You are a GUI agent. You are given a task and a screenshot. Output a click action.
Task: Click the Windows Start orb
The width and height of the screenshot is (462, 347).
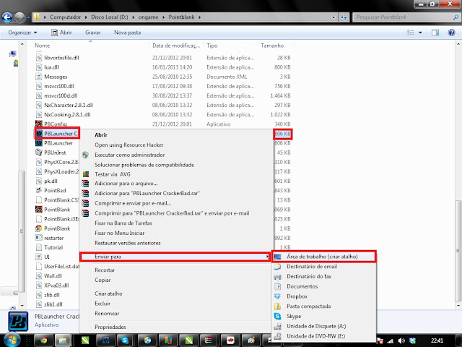coord(12,340)
